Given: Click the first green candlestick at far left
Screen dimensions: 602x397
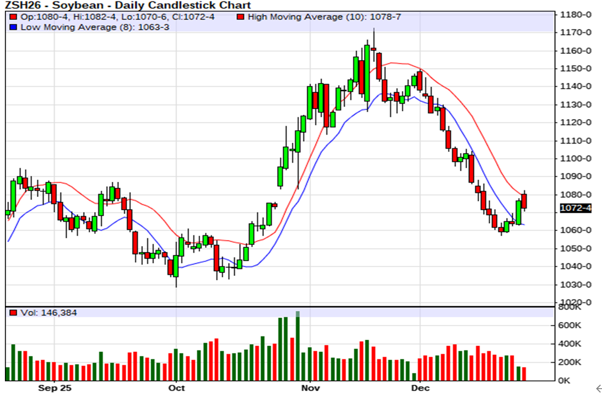Looking at the screenshot, I should click(x=13, y=196).
